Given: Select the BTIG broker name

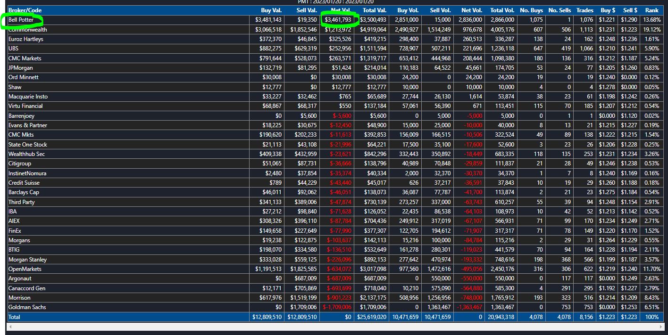Looking at the screenshot, I should point(14,250).
